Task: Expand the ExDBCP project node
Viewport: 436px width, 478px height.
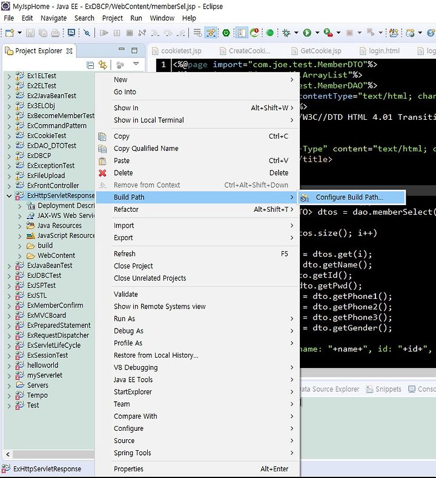Action: point(9,156)
